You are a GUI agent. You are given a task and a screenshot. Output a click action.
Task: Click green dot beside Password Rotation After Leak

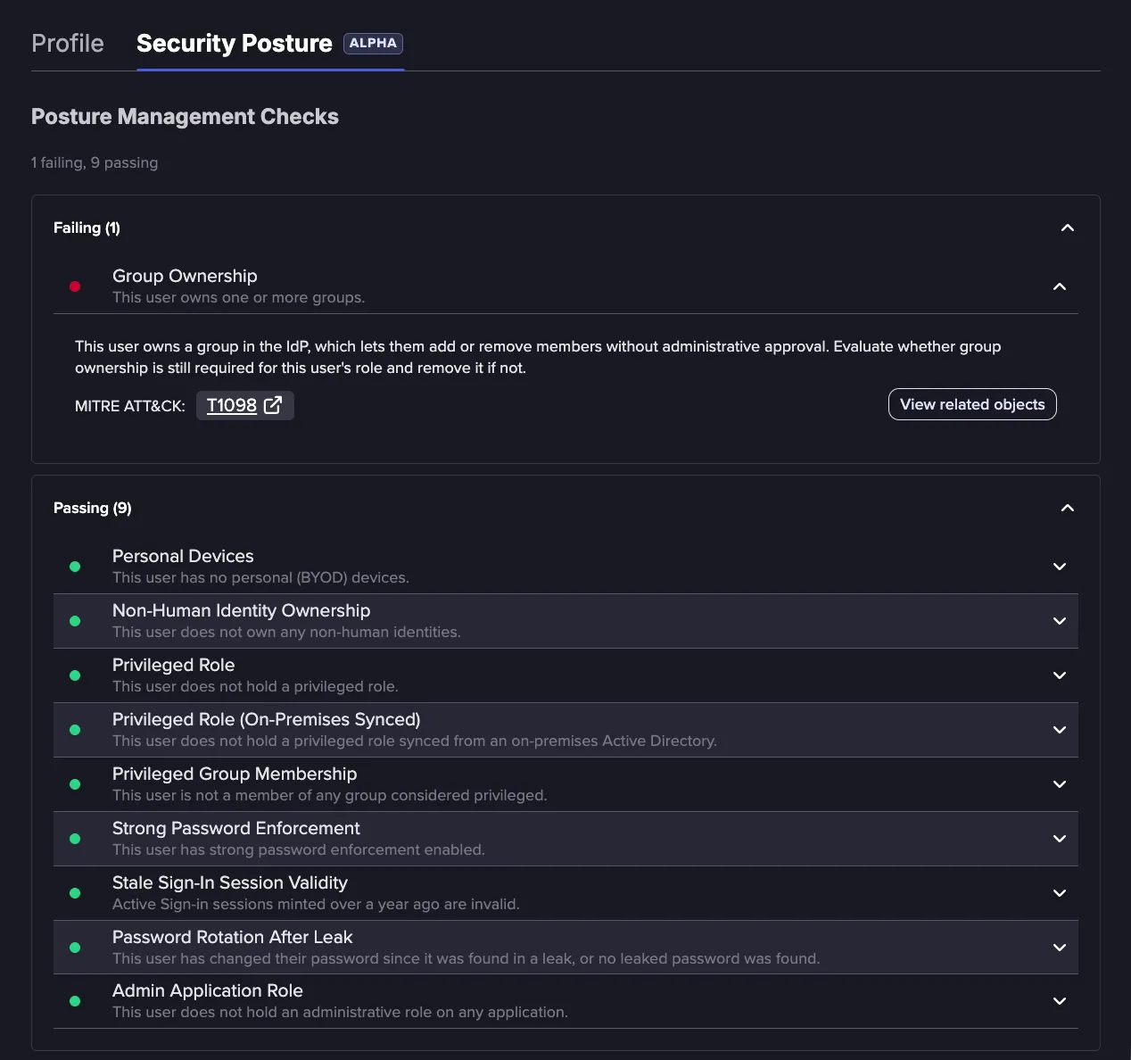pyautogui.click(x=75, y=948)
